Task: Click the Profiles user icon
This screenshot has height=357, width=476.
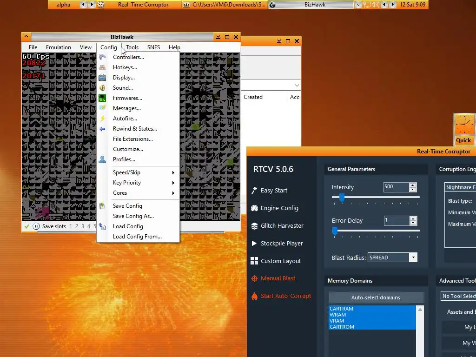Action: tap(102, 159)
